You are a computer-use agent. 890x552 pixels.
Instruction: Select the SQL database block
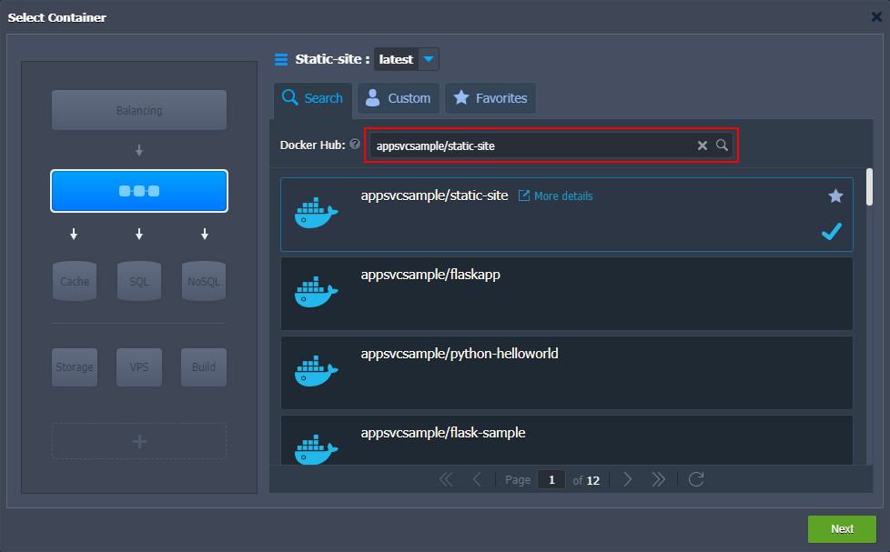tap(139, 281)
